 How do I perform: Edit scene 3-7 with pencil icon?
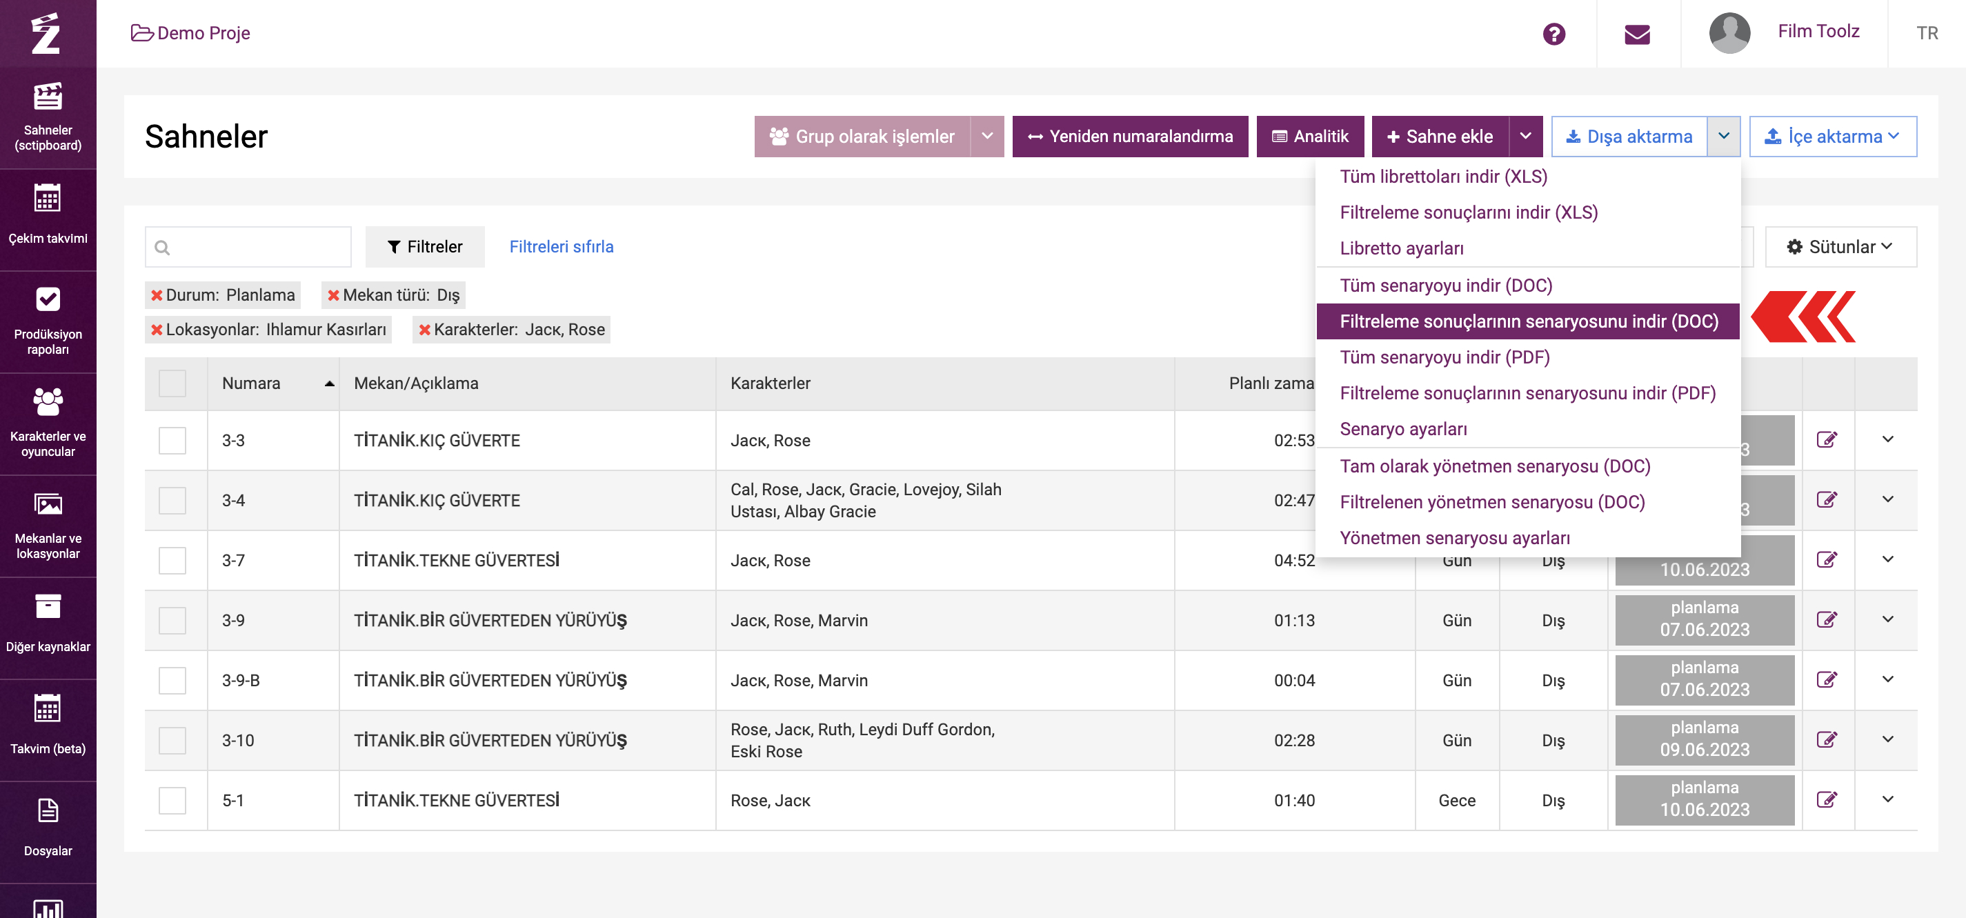tap(1827, 559)
